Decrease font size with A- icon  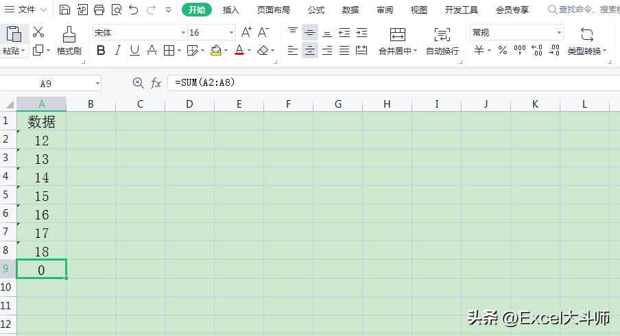point(263,32)
